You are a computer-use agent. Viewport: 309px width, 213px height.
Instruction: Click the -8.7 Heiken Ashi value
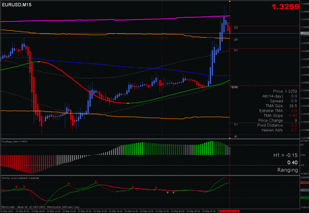tap(293, 130)
